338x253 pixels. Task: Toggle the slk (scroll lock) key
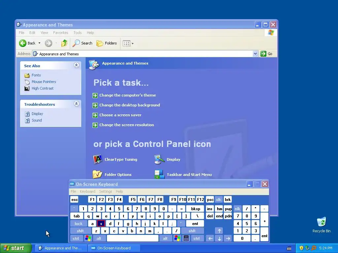click(x=219, y=199)
